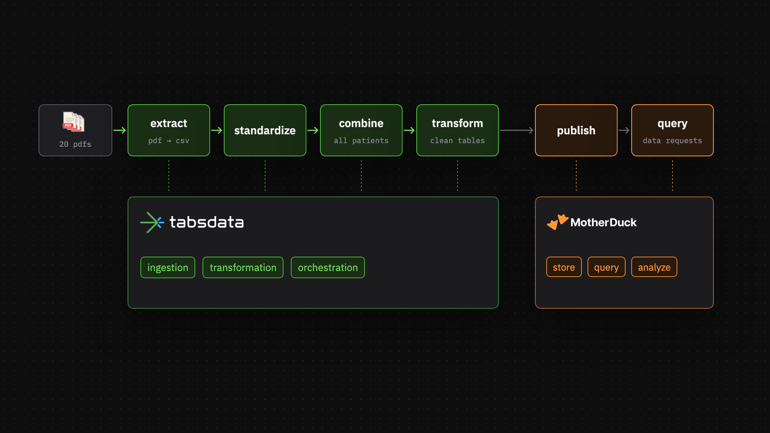Viewport: 770px width, 433px height.
Task: Click the PDF documents stack icon
Action: pyautogui.click(x=74, y=122)
